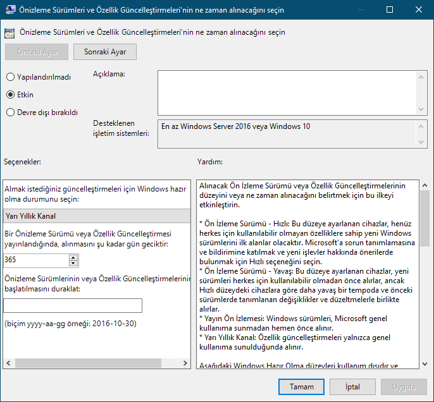Click up arrow of Yardım scrollbar
This screenshot has height=402, width=434.
point(425,185)
